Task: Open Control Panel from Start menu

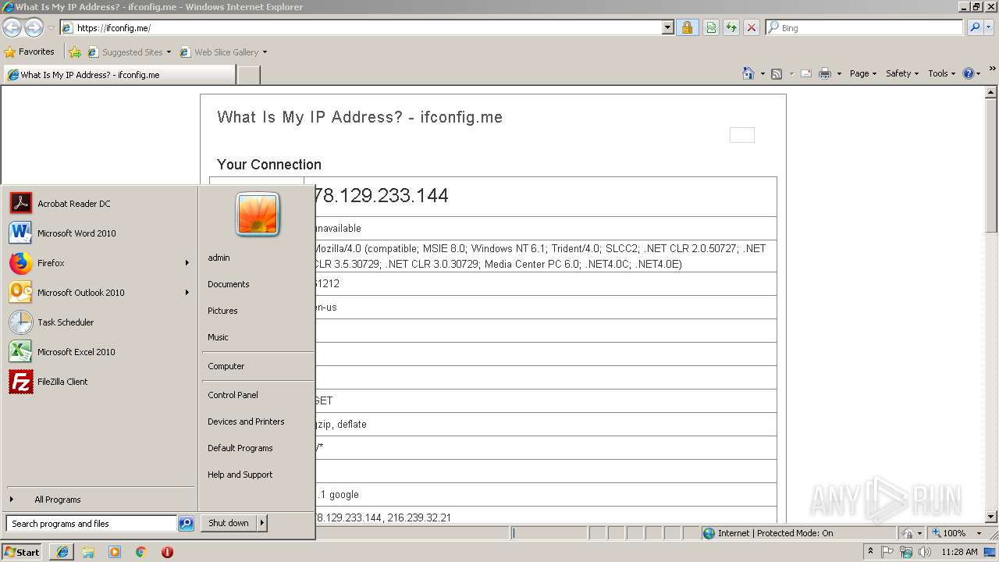Action: pyautogui.click(x=233, y=395)
